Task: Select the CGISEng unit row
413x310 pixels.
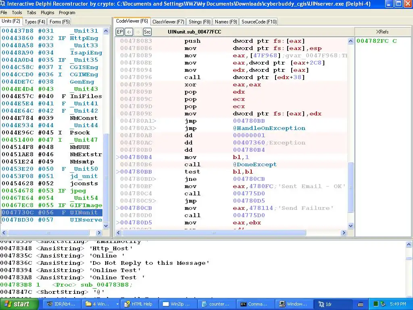Action: coord(52,67)
